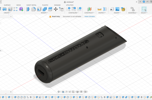This screenshot has width=152, height=100.
Task: Select the Offset Plane construct tool
Action: click(89, 9)
